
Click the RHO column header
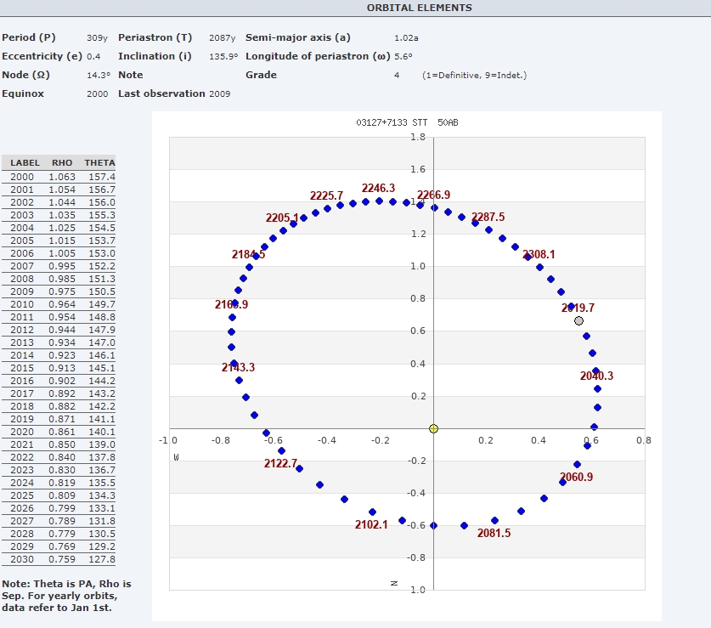pyautogui.click(x=62, y=162)
